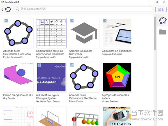Click the vertical scrollbar thumb
The image size is (168, 126).
(155, 34)
